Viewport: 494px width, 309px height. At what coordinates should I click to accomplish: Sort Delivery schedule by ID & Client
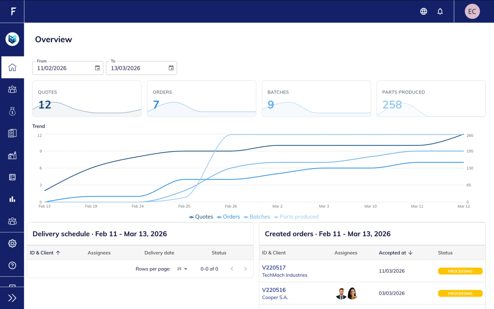tap(45, 253)
